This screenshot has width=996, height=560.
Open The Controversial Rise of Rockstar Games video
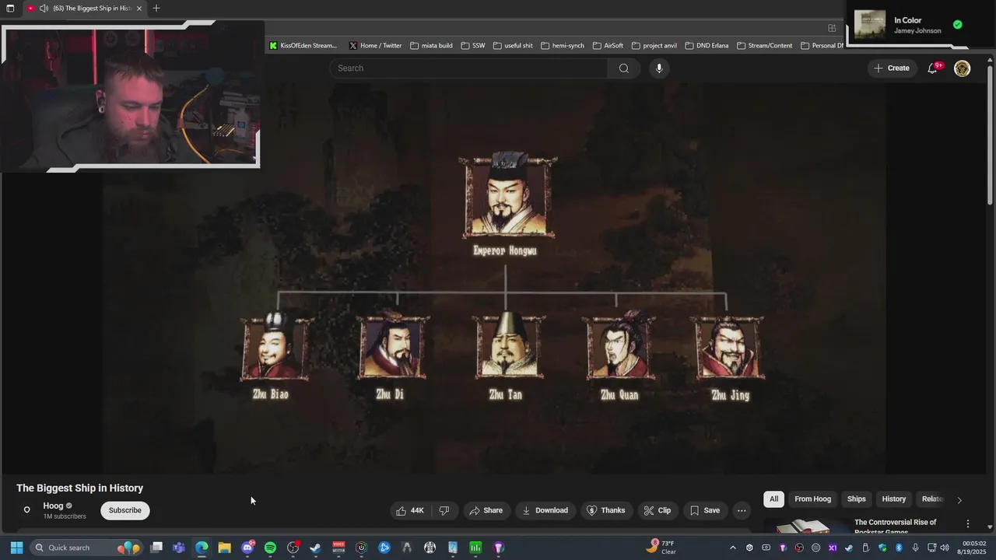tap(895, 527)
